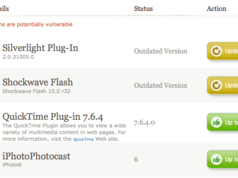Screen dimensions: 238x178
Task: Click the Status column header
Action: click(x=143, y=9)
